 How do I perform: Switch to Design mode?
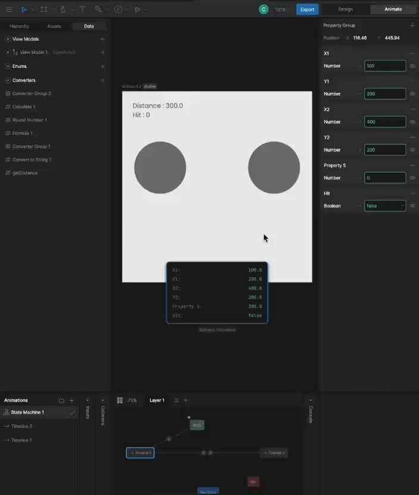[x=345, y=9]
